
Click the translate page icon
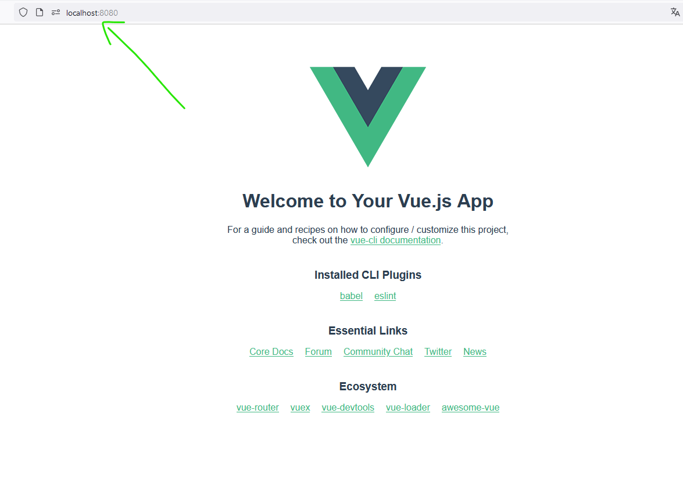[675, 12]
